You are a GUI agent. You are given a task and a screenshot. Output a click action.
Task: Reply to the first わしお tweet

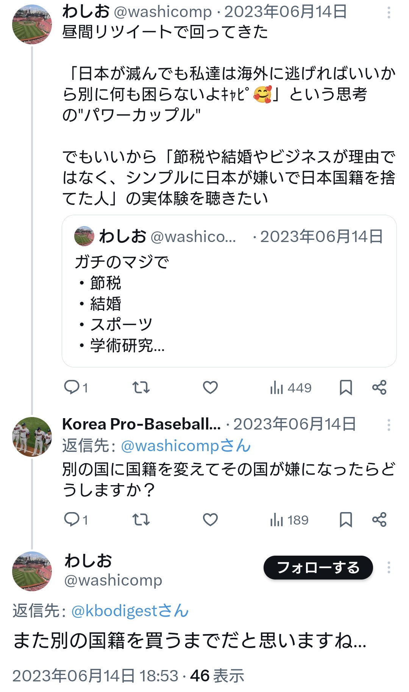tap(72, 387)
